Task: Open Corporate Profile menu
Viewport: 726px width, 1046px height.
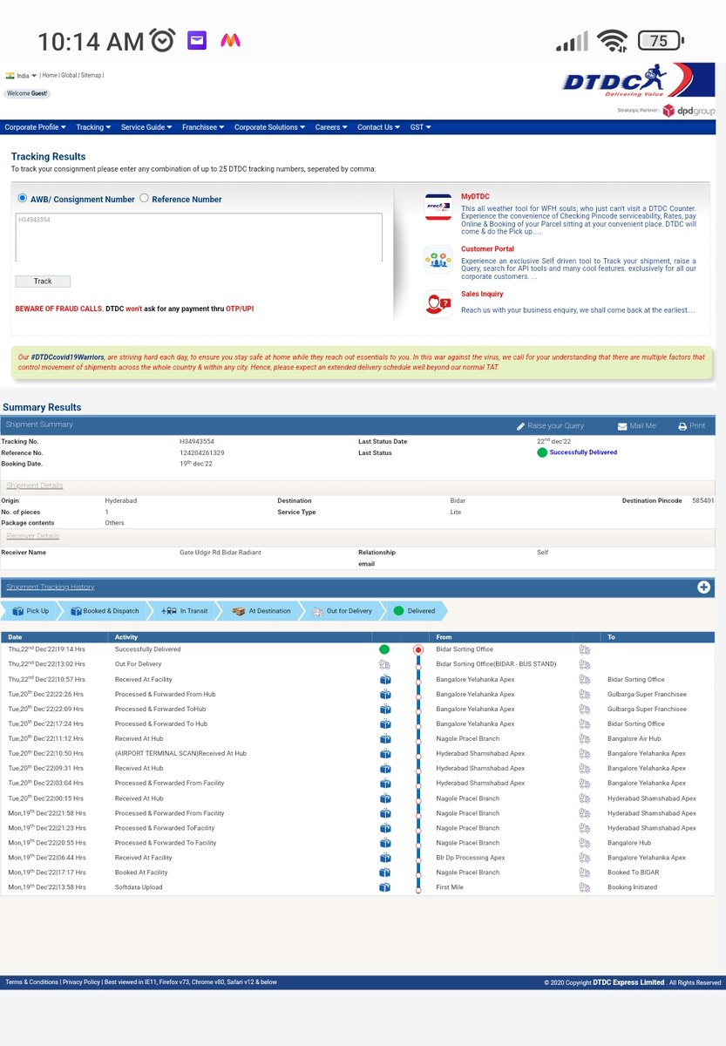Action: point(35,127)
